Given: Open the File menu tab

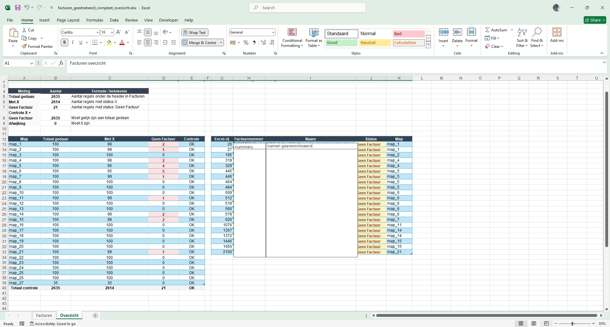Looking at the screenshot, I should coord(10,20).
